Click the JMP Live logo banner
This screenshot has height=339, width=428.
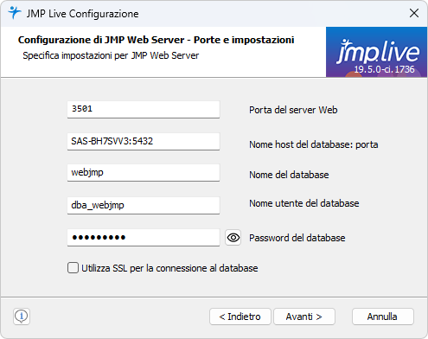coord(376,52)
